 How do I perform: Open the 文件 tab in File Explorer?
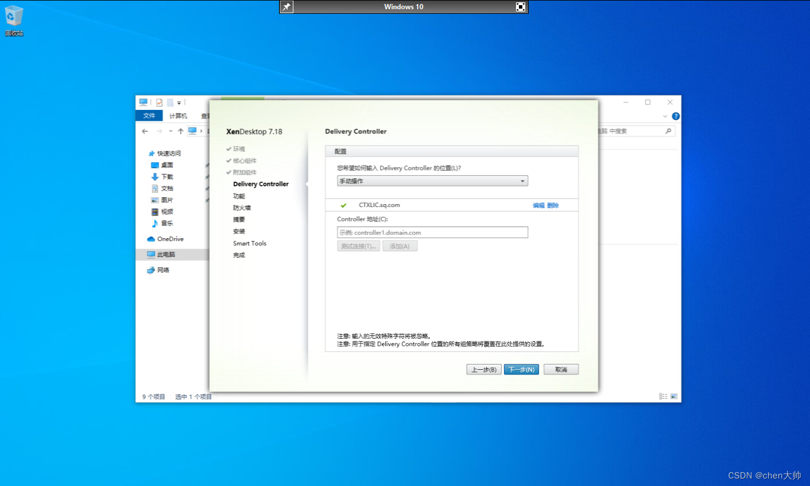pyautogui.click(x=149, y=116)
